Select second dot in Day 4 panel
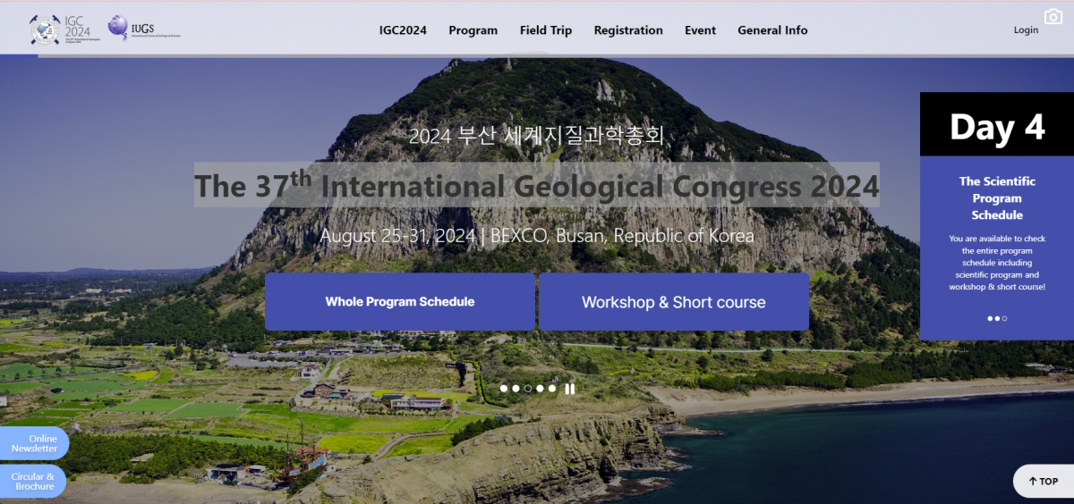Screen dimensions: 1074x504 pyautogui.click(x=997, y=318)
